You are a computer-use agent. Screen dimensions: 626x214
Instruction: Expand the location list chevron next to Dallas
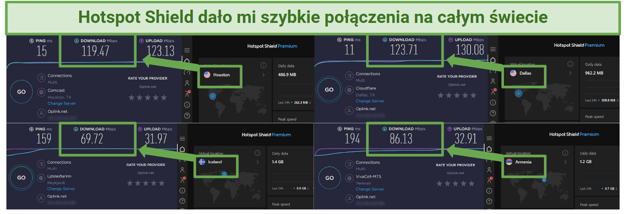point(571,73)
